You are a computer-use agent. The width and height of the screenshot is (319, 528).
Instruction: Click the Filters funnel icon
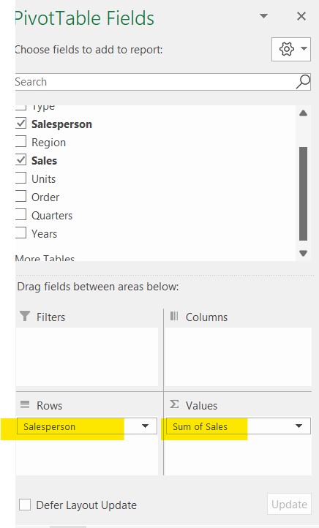(25, 316)
